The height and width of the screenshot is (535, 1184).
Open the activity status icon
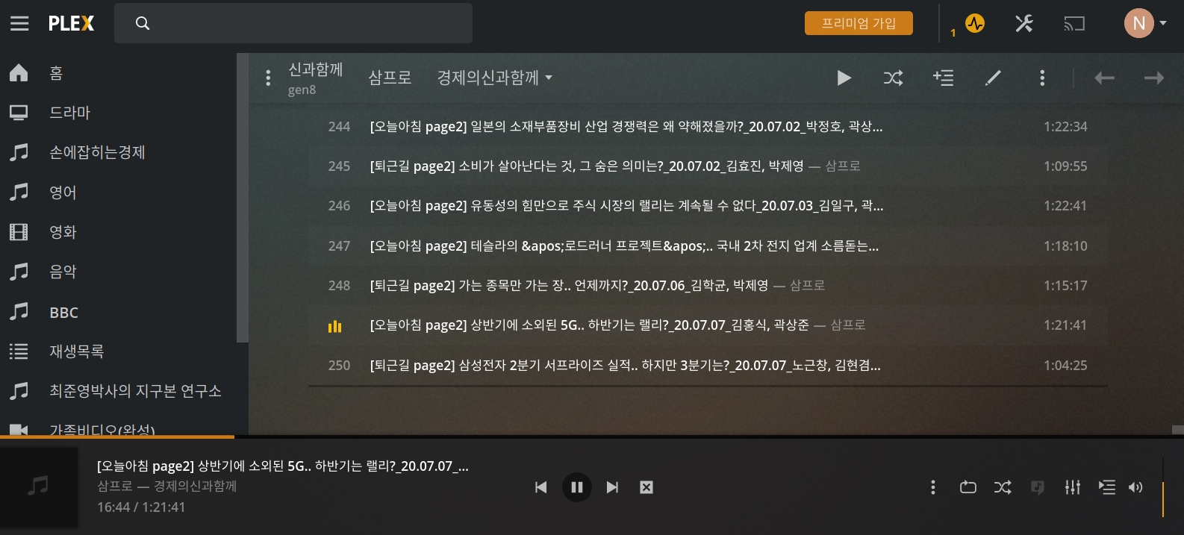coord(974,23)
